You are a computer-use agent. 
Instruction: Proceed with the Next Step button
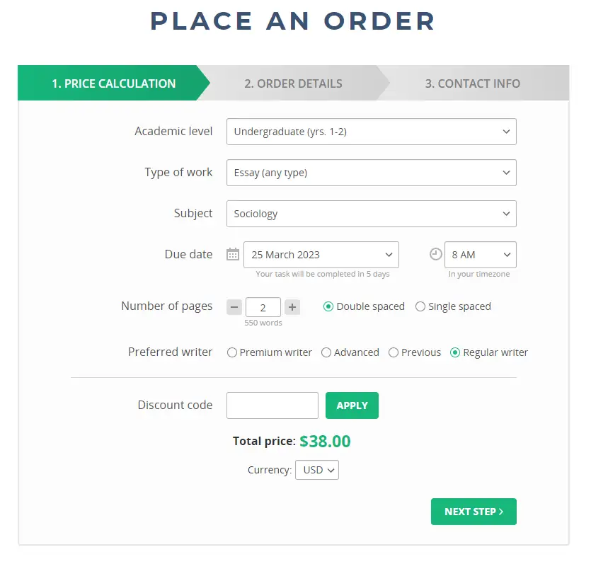click(473, 511)
